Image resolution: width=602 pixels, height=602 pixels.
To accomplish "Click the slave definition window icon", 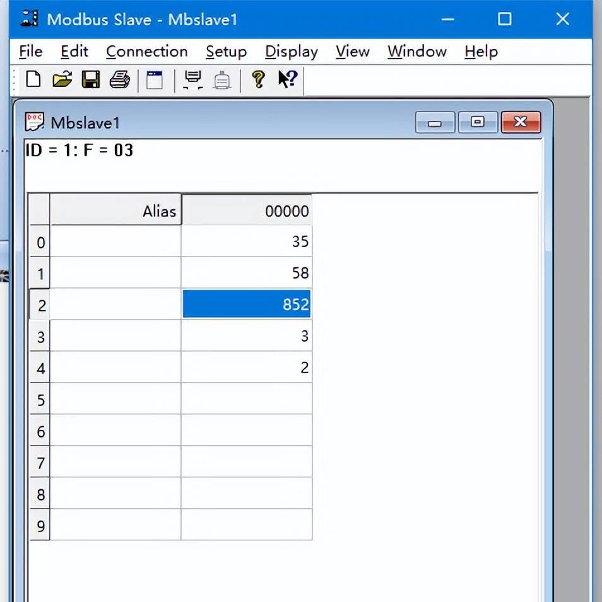I will point(155,79).
